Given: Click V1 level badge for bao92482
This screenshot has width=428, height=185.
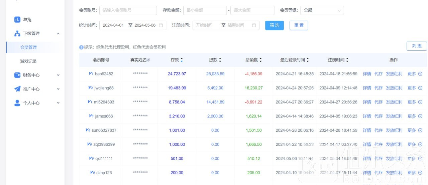Looking at the screenshot, I should [91, 74].
